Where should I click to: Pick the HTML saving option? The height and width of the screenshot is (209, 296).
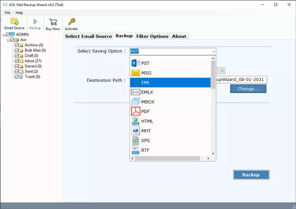(x=170, y=121)
